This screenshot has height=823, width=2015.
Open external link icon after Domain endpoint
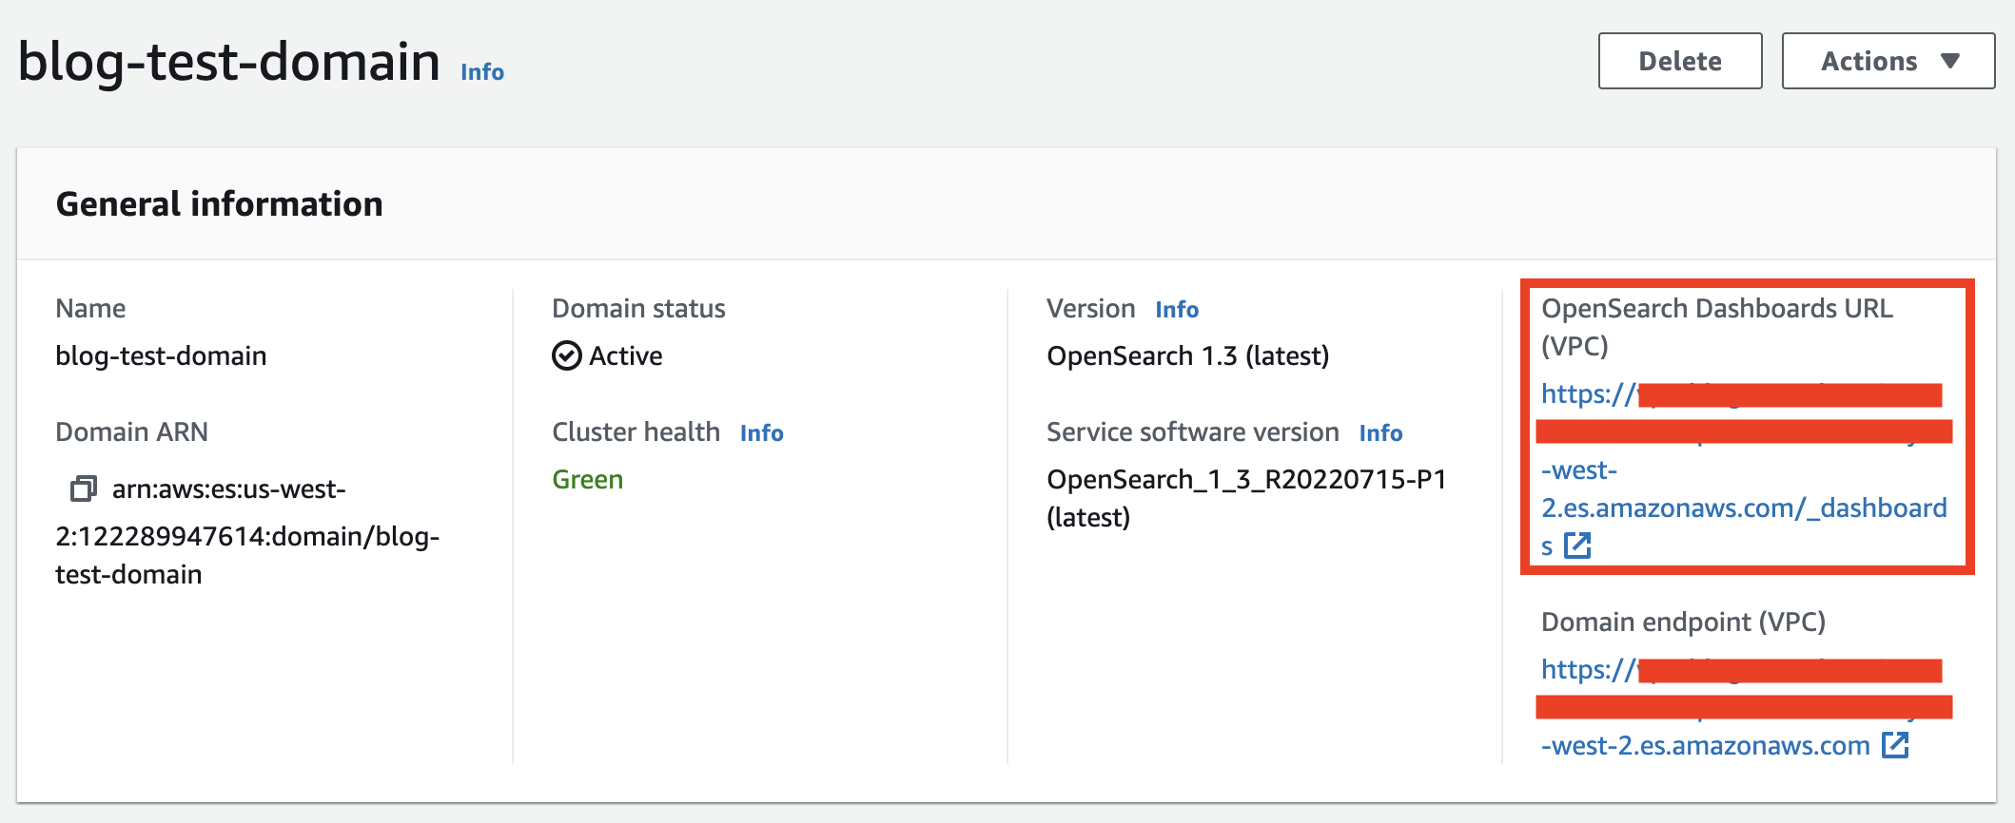(1895, 745)
